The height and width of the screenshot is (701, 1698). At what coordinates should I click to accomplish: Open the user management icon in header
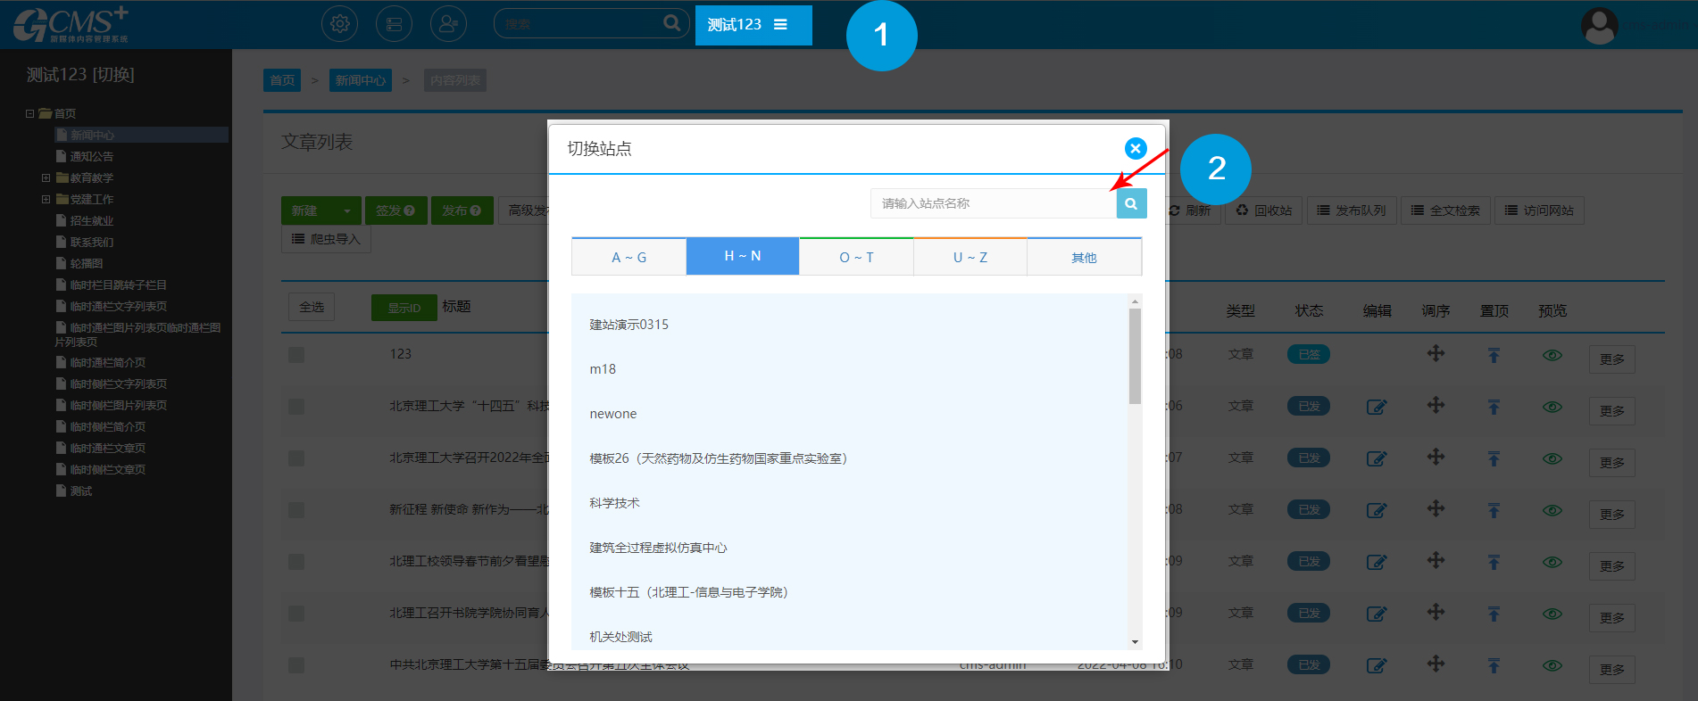448,24
